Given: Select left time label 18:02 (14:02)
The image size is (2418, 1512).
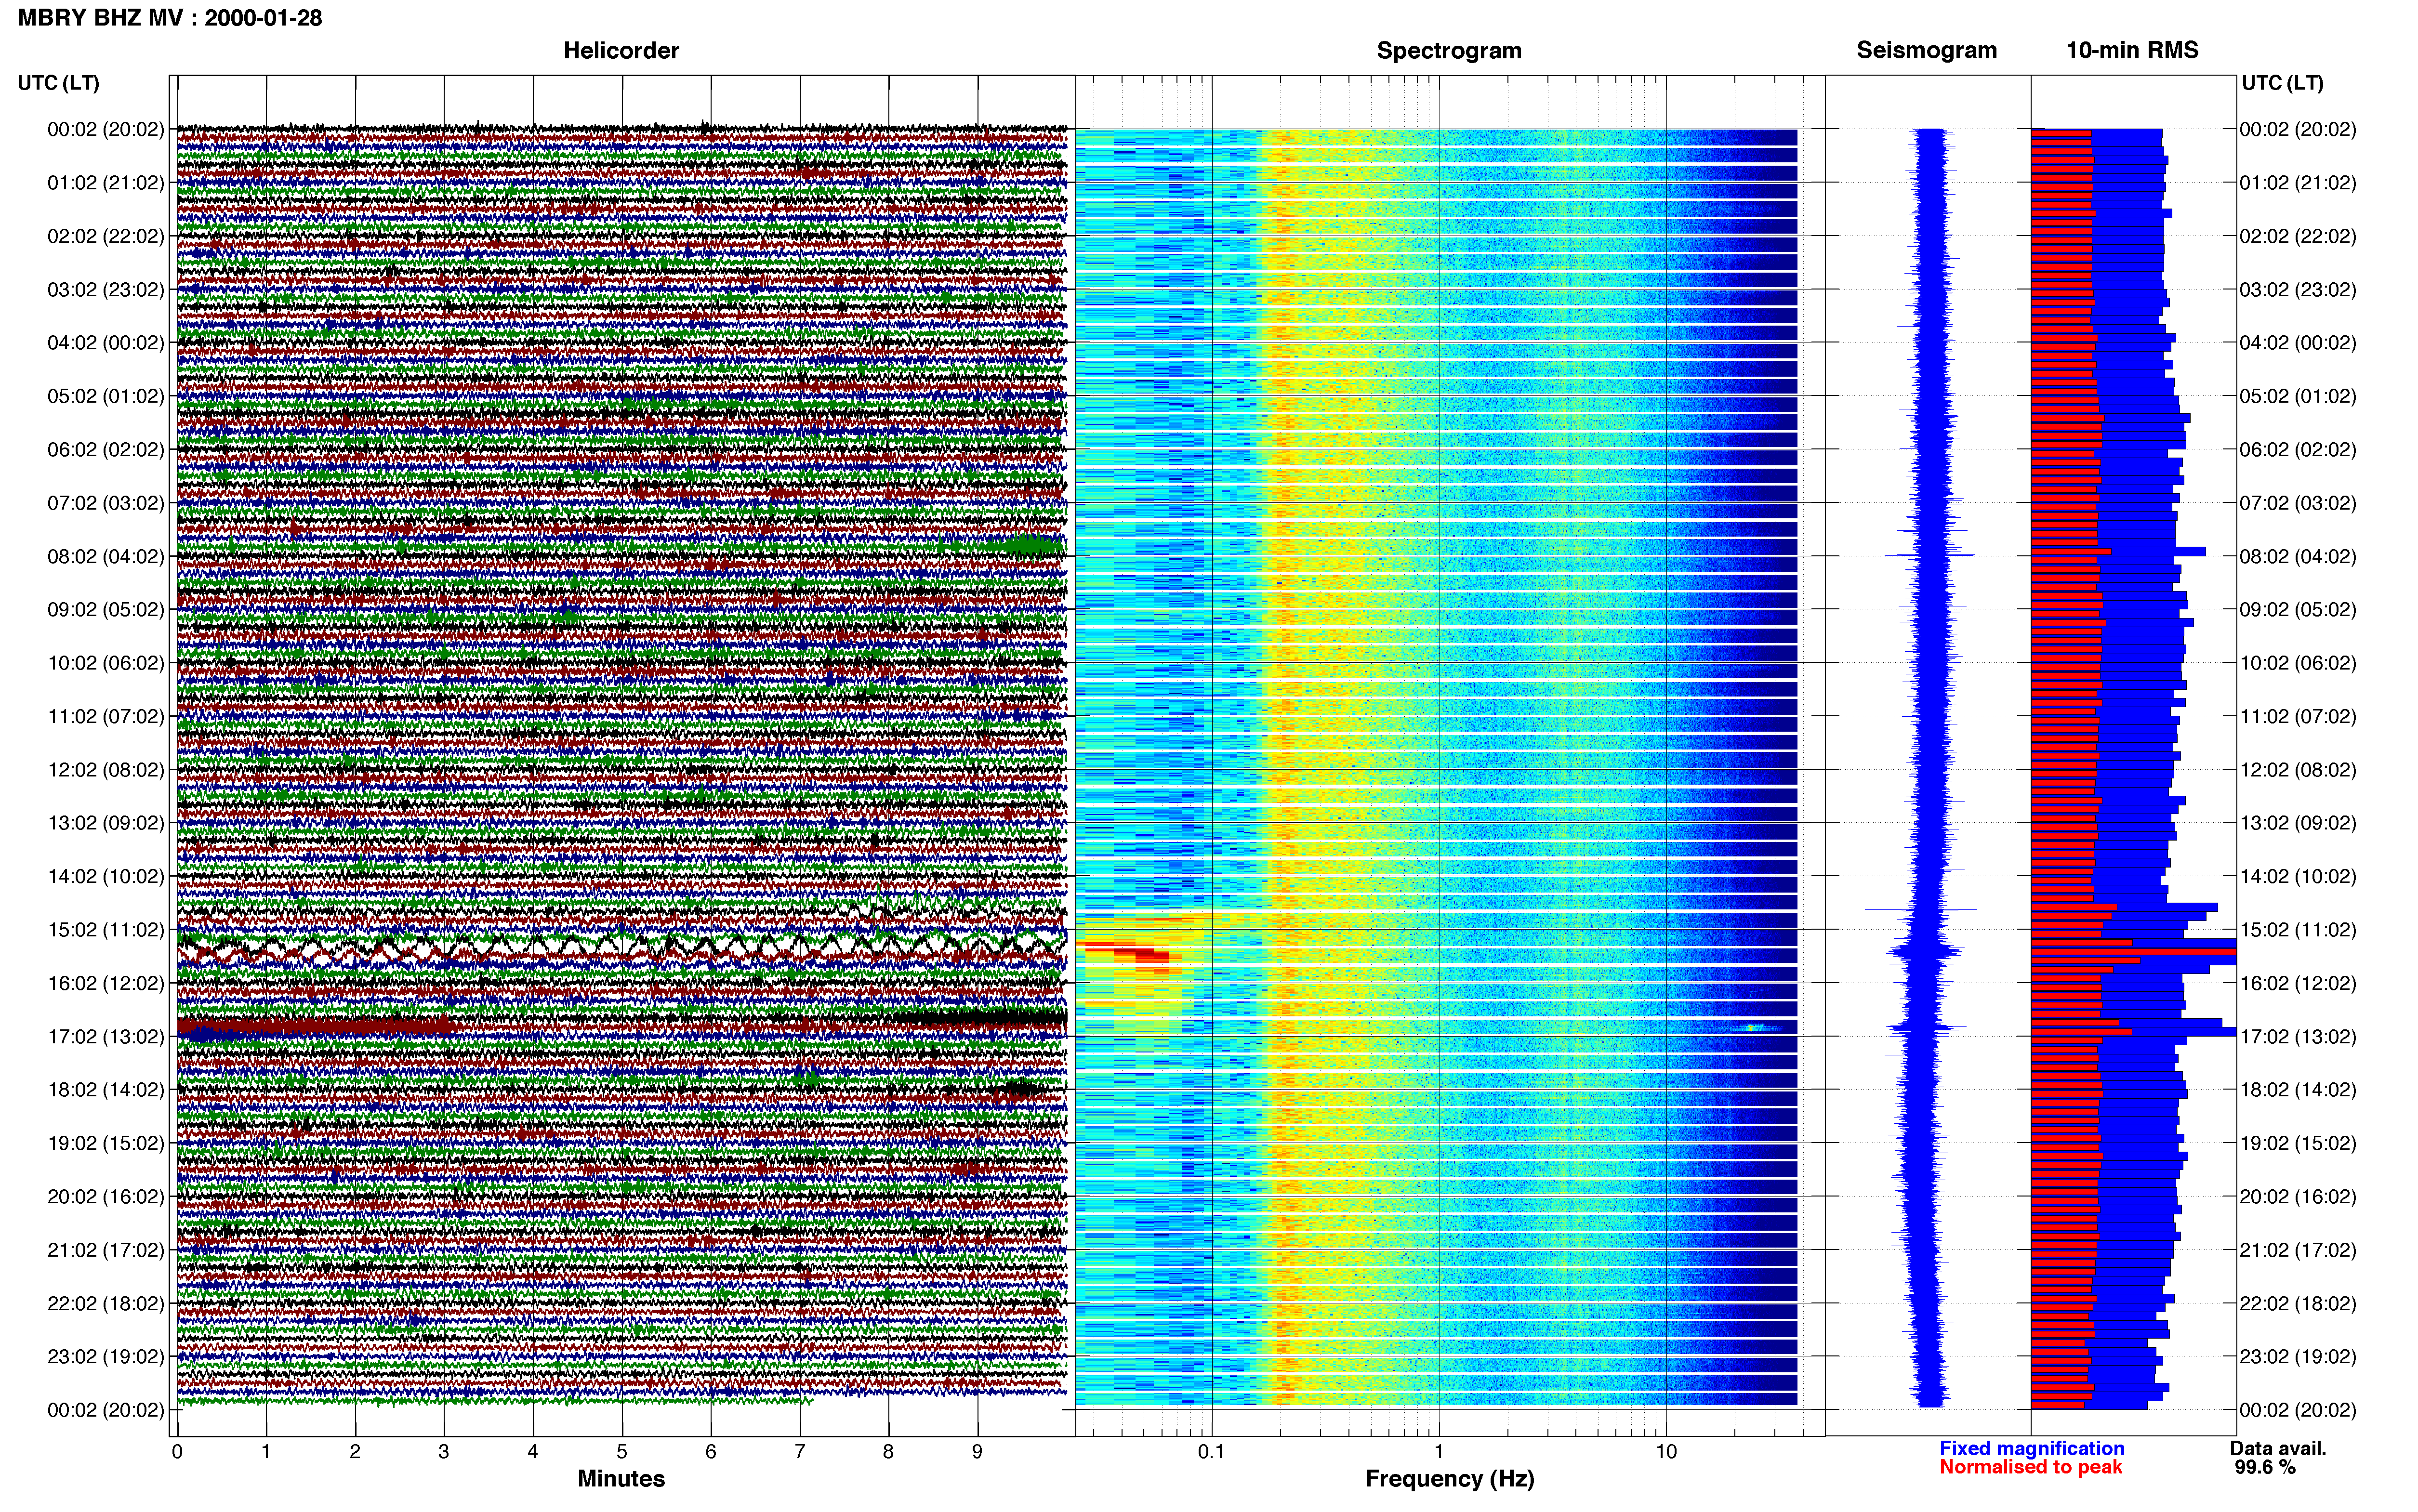Looking at the screenshot, I should pos(106,1090).
